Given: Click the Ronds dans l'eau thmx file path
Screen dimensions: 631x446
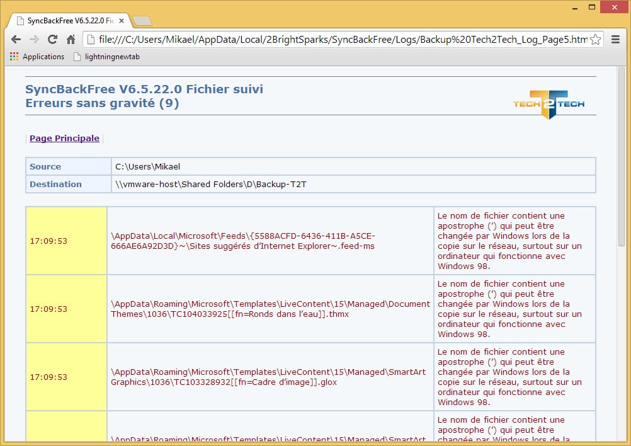Looking at the screenshot, I should (270, 309).
